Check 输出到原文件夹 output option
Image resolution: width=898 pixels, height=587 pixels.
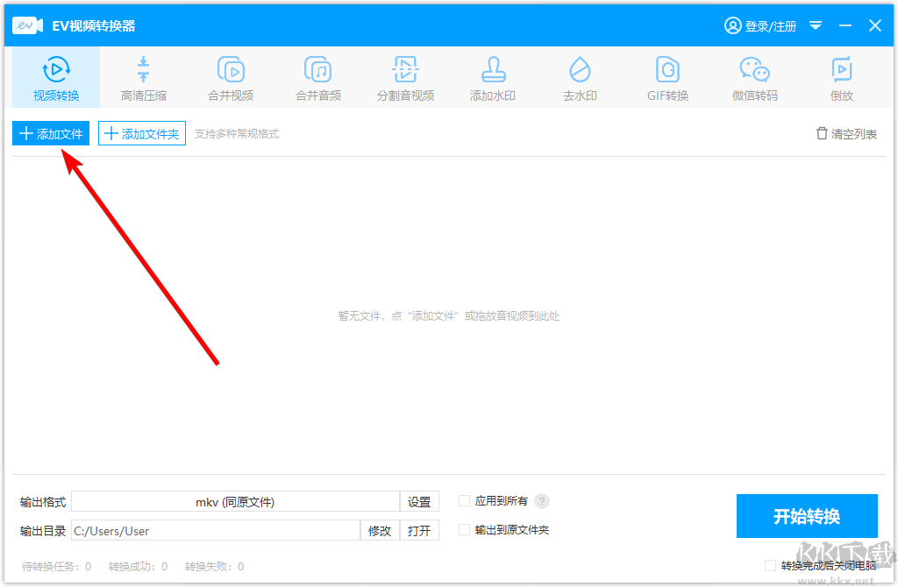(x=464, y=529)
